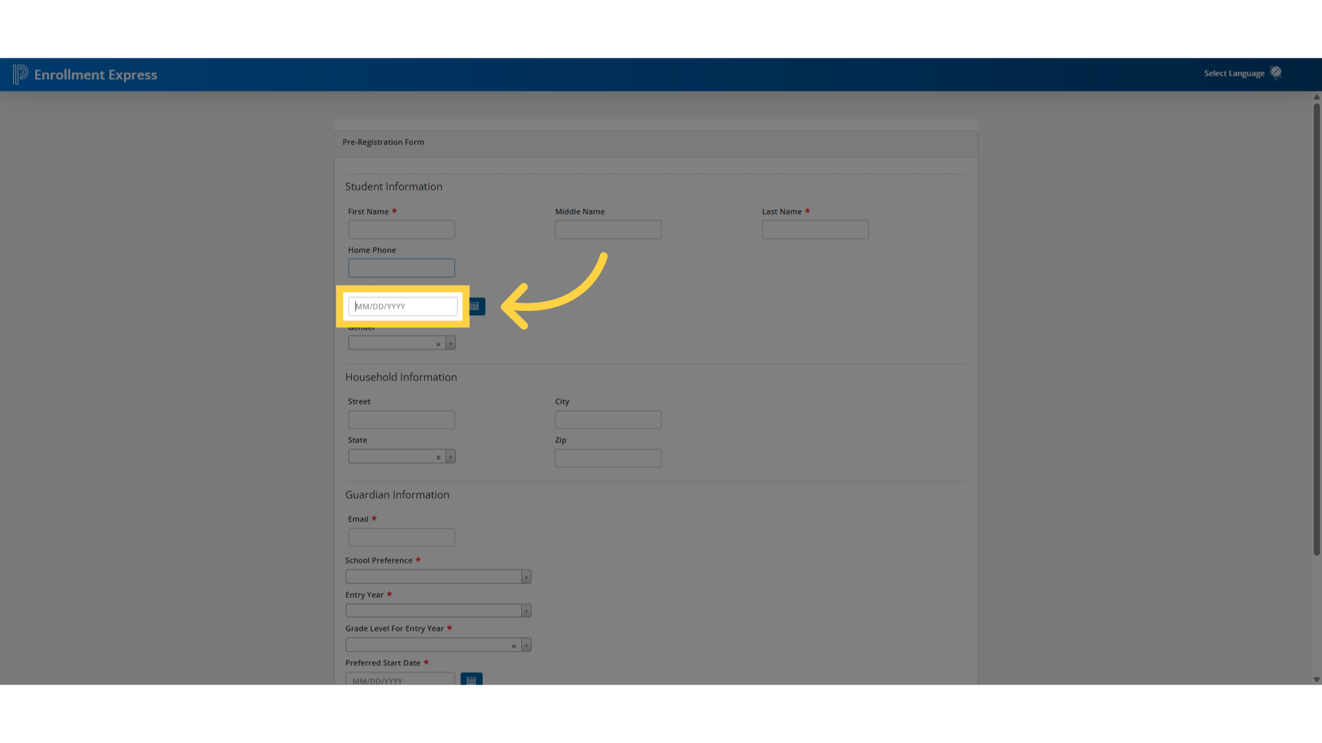Open the Grade Level For Entry Year dropdown
Screen dimensions: 1322x743
(x=438, y=645)
